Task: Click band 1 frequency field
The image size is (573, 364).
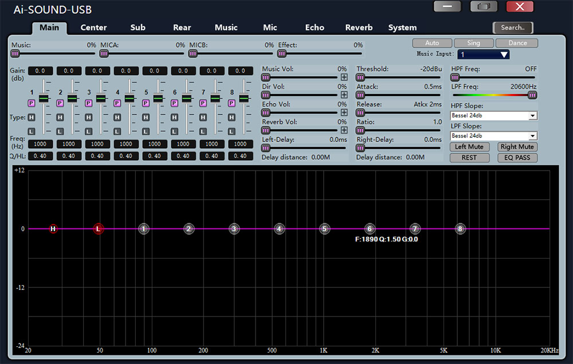Action: point(40,144)
